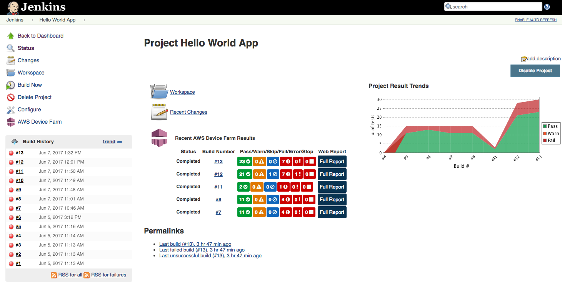Click the Configure tools icon
Screen dimensions: 562x288
[11, 109]
